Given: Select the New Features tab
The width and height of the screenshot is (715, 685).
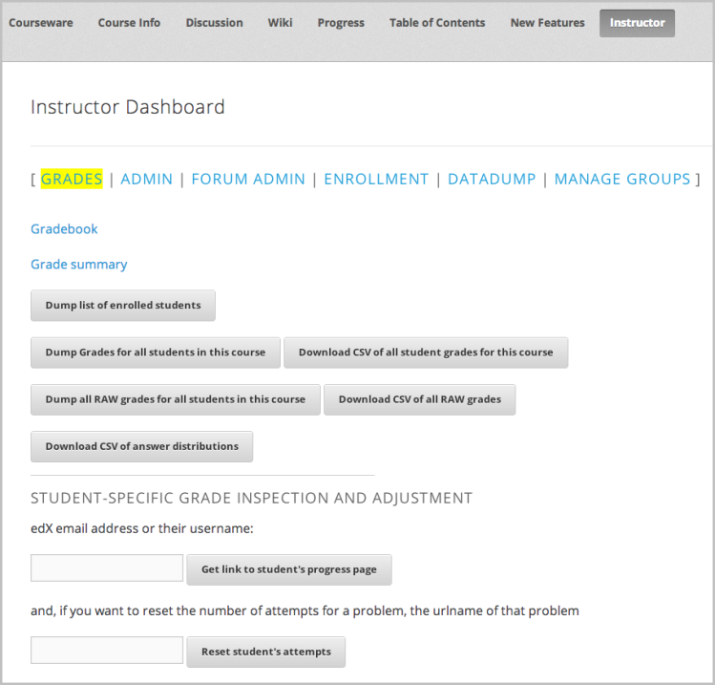Looking at the screenshot, I should coord(547,23).
